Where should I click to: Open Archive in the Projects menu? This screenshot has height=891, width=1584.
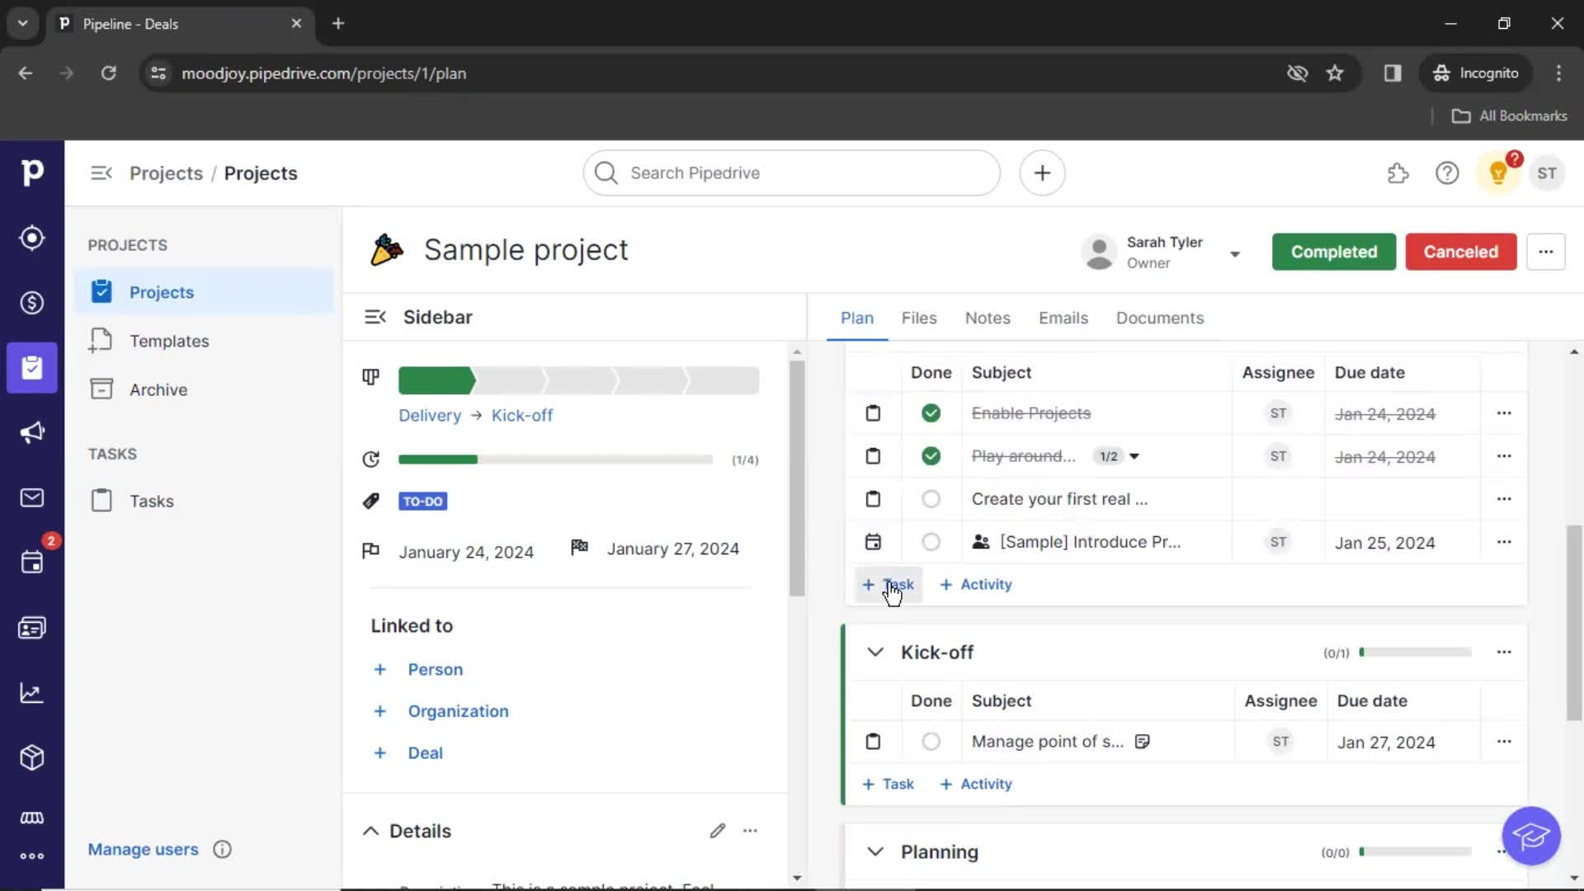coord(205,389)
